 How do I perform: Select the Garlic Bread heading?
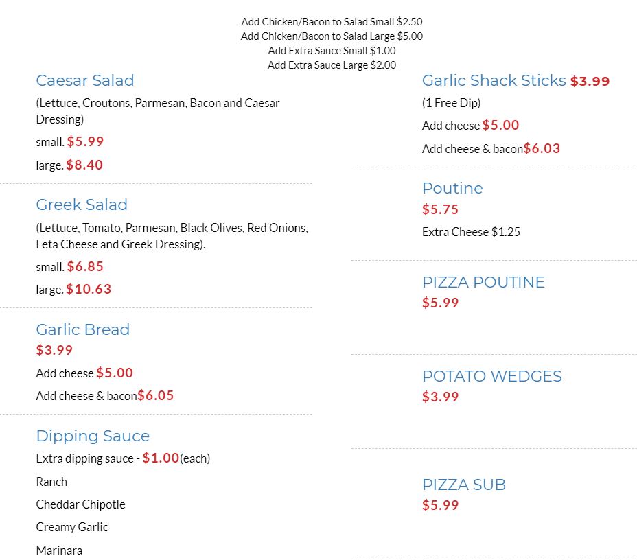(x=82, y=329)
